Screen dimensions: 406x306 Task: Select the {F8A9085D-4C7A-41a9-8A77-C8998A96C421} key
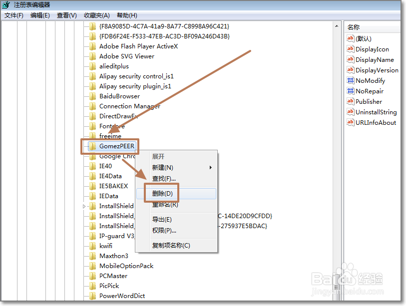(x=164, y=26)
